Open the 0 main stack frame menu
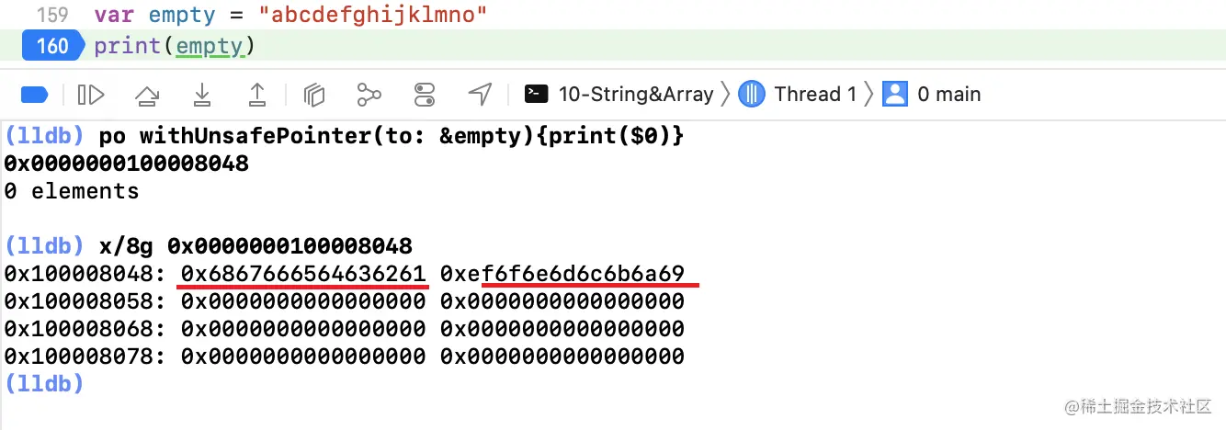The height and width of the screenshot is (430, 1226). click(x=948, y=95)
